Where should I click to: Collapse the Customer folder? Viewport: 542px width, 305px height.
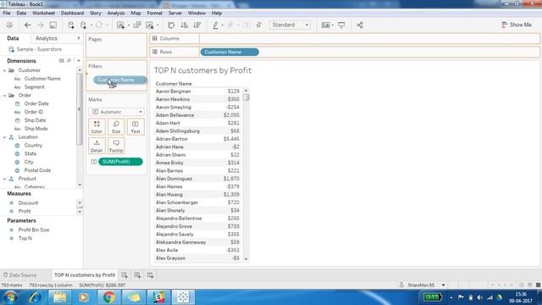(x=4, y=70)
